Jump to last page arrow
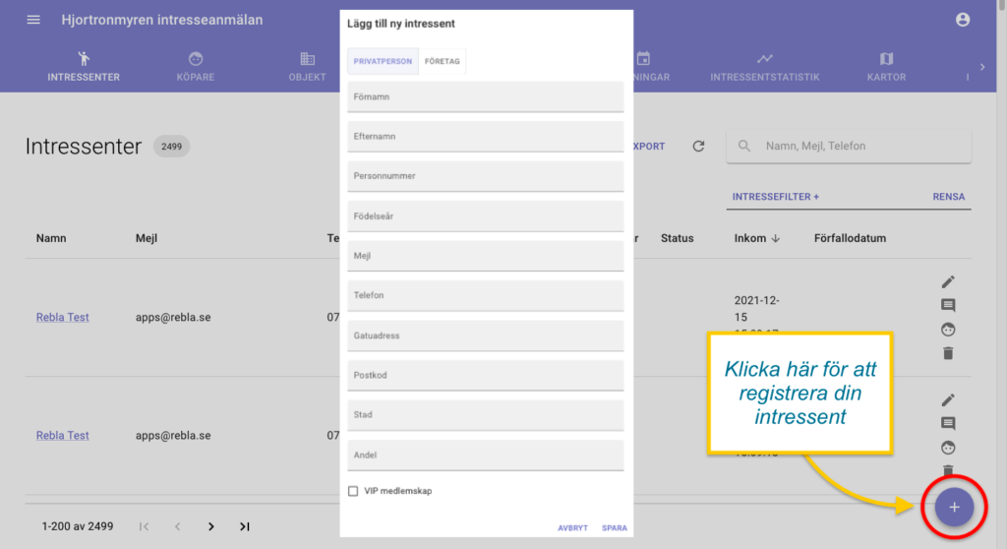Image resolution: width=1007 pixels, height=549 pixels. 244,526
